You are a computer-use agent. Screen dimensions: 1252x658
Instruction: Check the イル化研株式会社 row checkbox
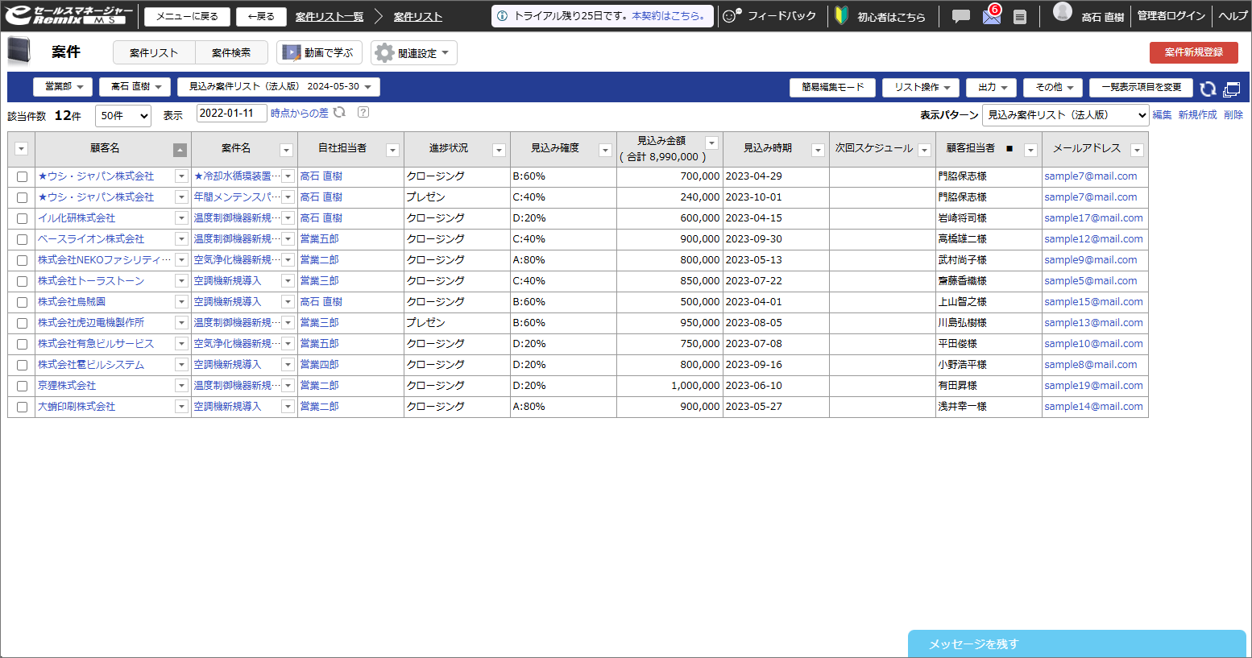22,219
